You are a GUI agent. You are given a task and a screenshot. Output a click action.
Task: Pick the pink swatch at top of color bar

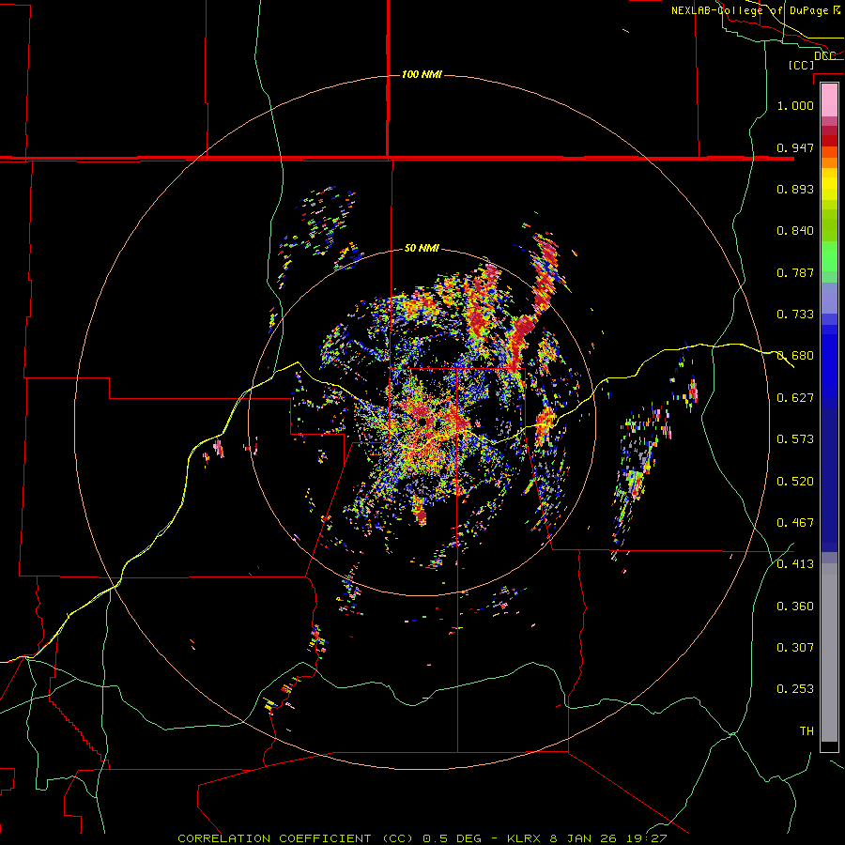tap(829, 100)
